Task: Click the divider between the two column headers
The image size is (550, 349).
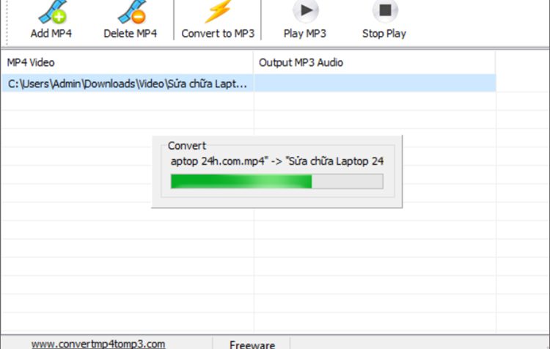Action: pos(253,62)
